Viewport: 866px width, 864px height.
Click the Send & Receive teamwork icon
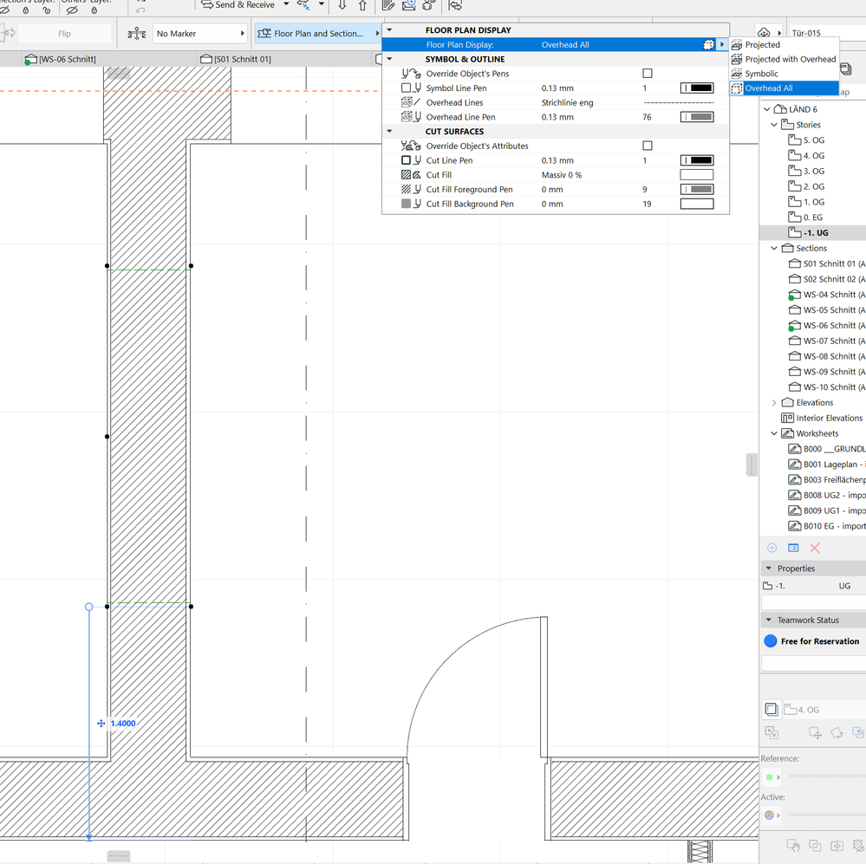[208, 4]
